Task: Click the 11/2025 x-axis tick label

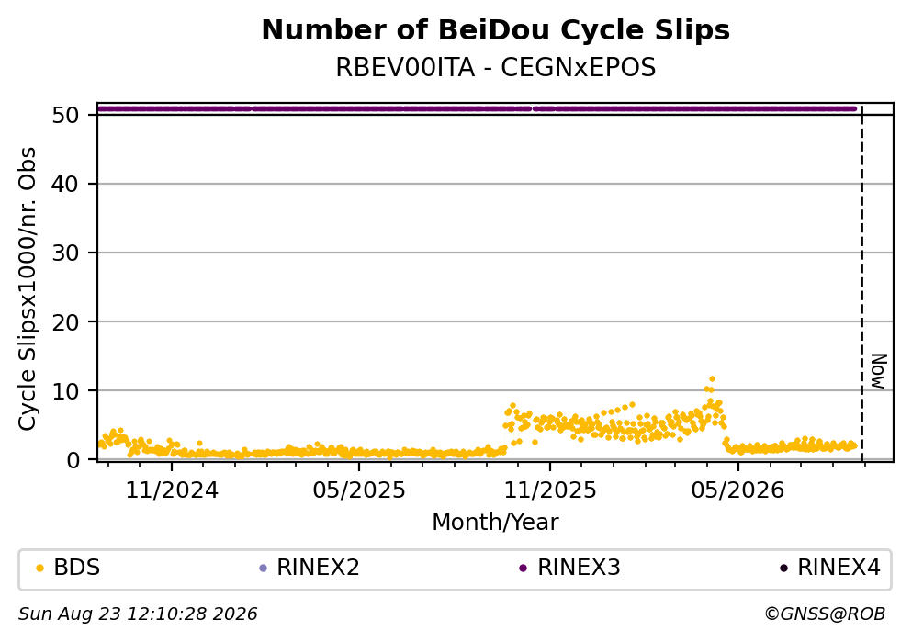Action: coord(550,490)
